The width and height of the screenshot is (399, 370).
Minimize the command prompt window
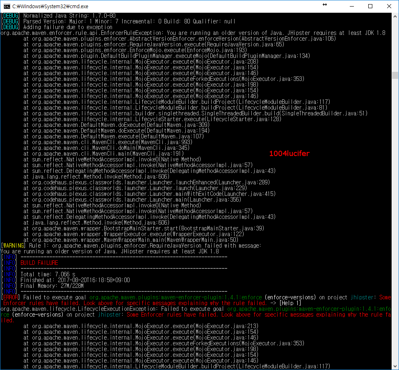point(352,6)
